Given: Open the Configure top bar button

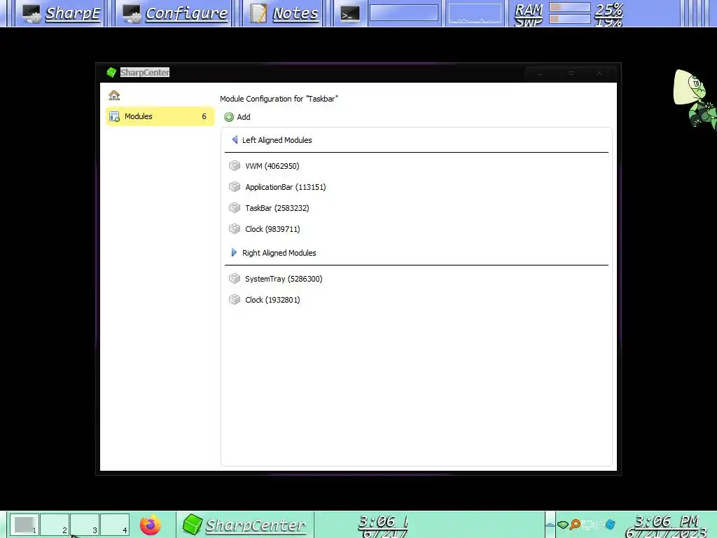Looking at the screenshot, I should pos(175,13).
